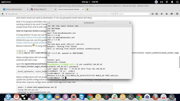Screen dimensions: 180x101
Task: Click the 'telnet> quit' line in terminal
Action: (54, 60)
